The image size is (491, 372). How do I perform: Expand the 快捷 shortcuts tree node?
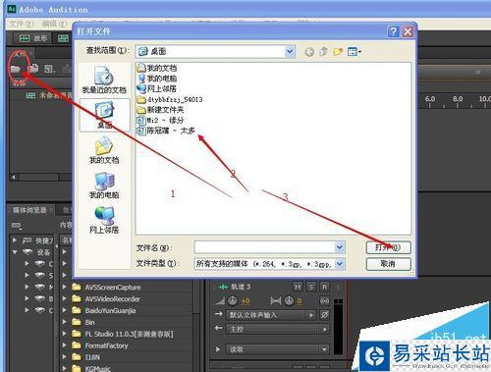15,240
